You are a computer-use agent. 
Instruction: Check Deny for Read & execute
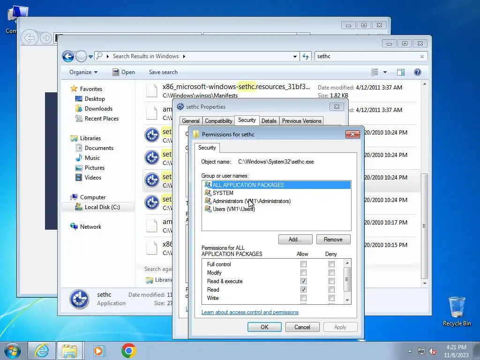pyautogui.click(x=331, y=281)
